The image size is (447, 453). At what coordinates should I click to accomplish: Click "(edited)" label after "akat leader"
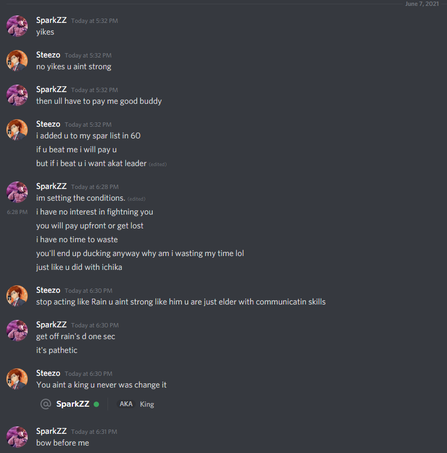click(158, 164)
